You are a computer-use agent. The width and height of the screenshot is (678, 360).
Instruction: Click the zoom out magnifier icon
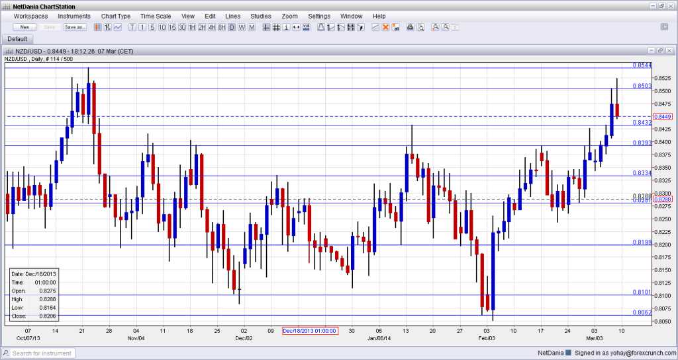[445, 27]
